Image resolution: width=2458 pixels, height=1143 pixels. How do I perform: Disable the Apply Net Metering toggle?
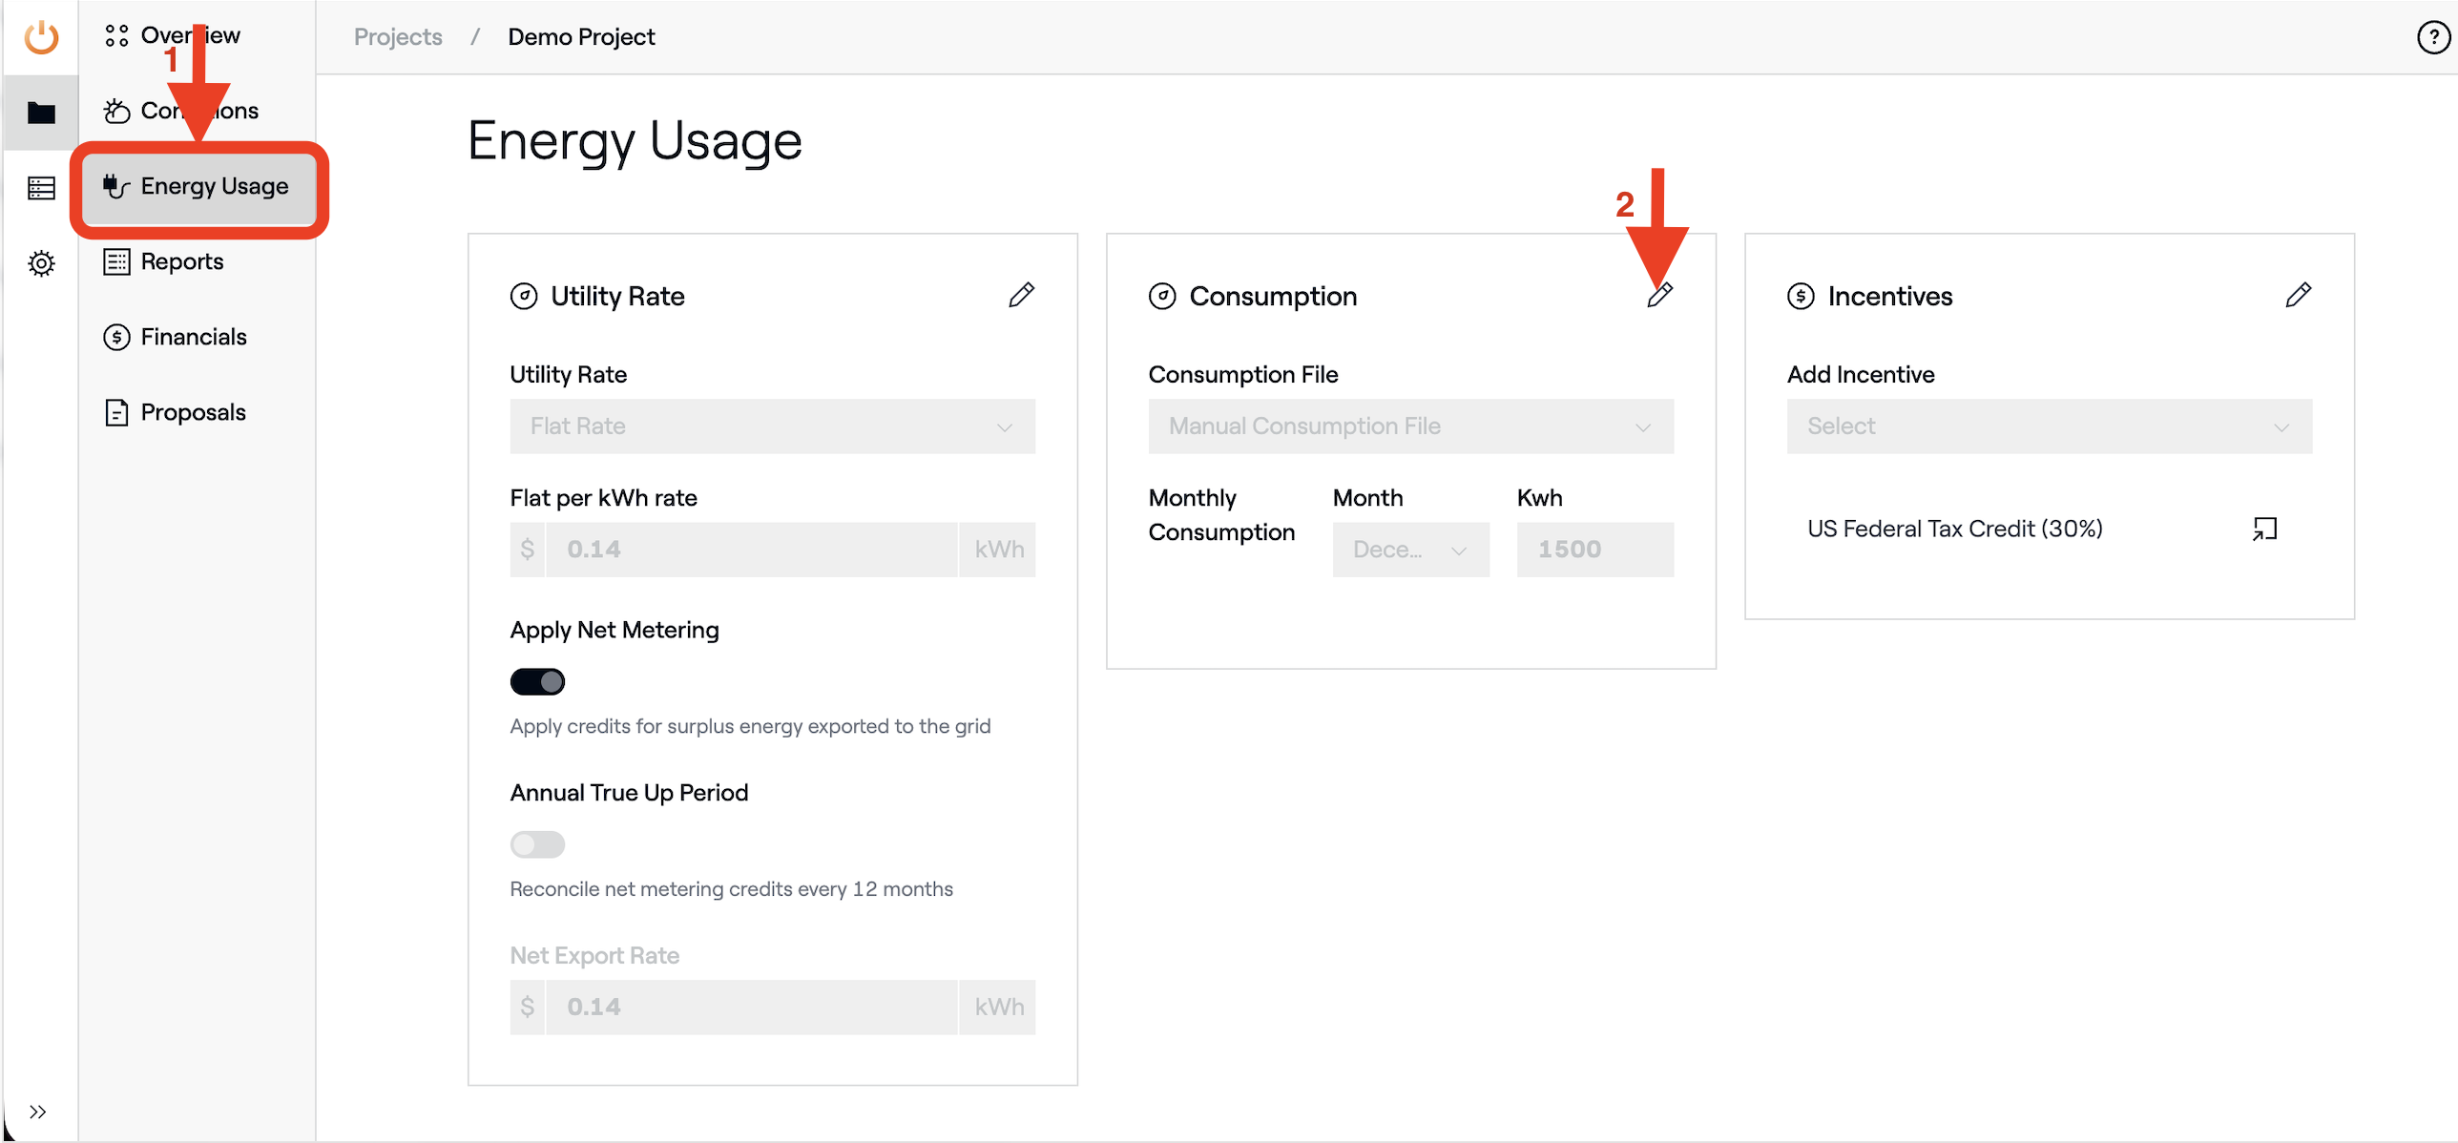pos(537,681)
